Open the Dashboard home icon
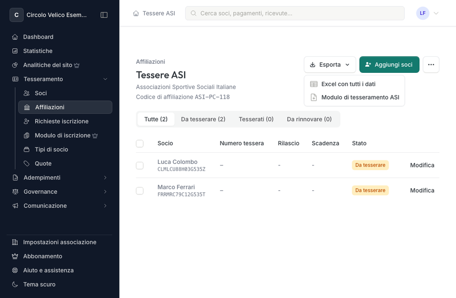 coord(15,37)
